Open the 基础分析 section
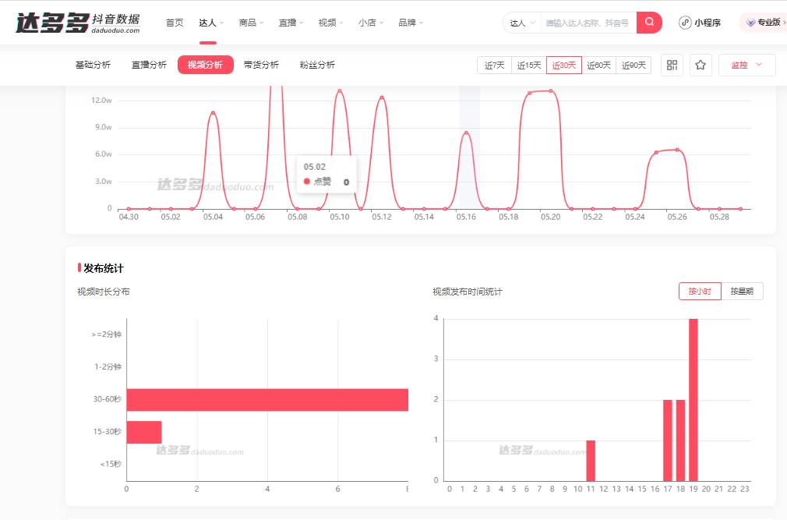This screenshot has width=787, height=520. 93,65
